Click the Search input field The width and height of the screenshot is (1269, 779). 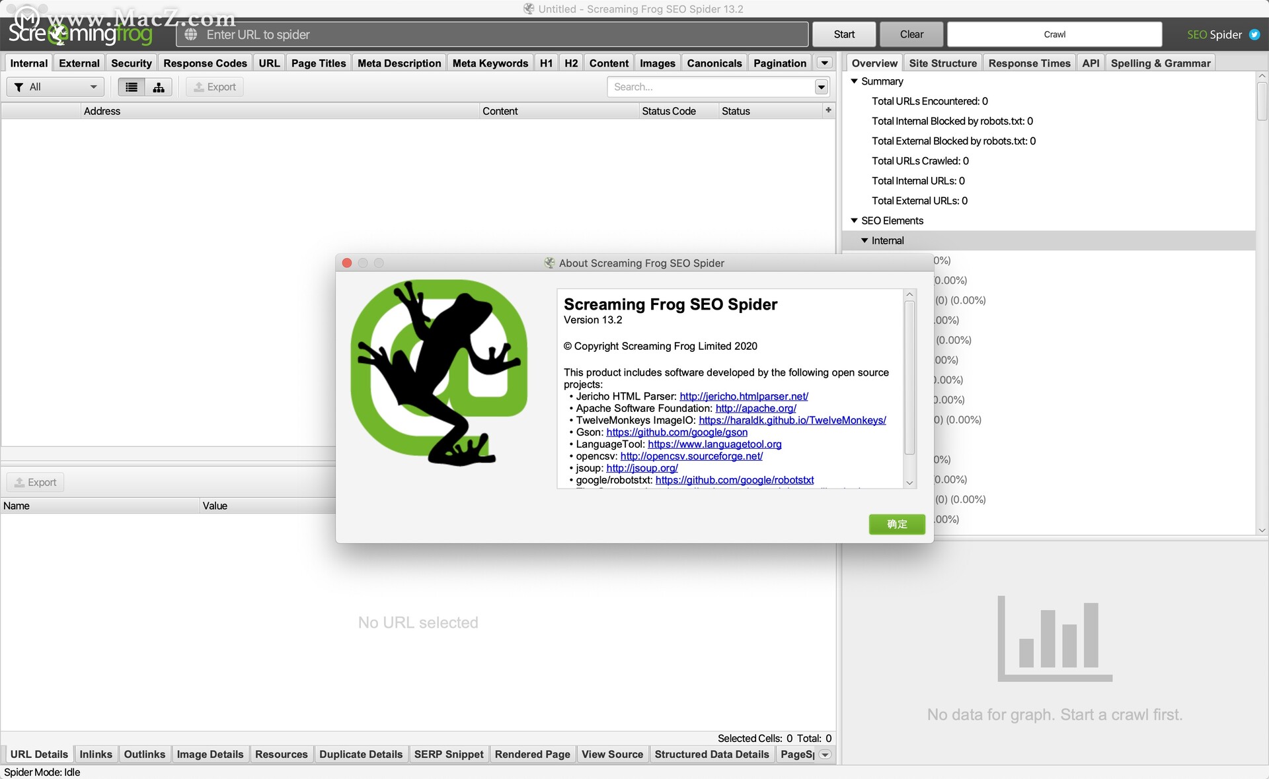711,87
